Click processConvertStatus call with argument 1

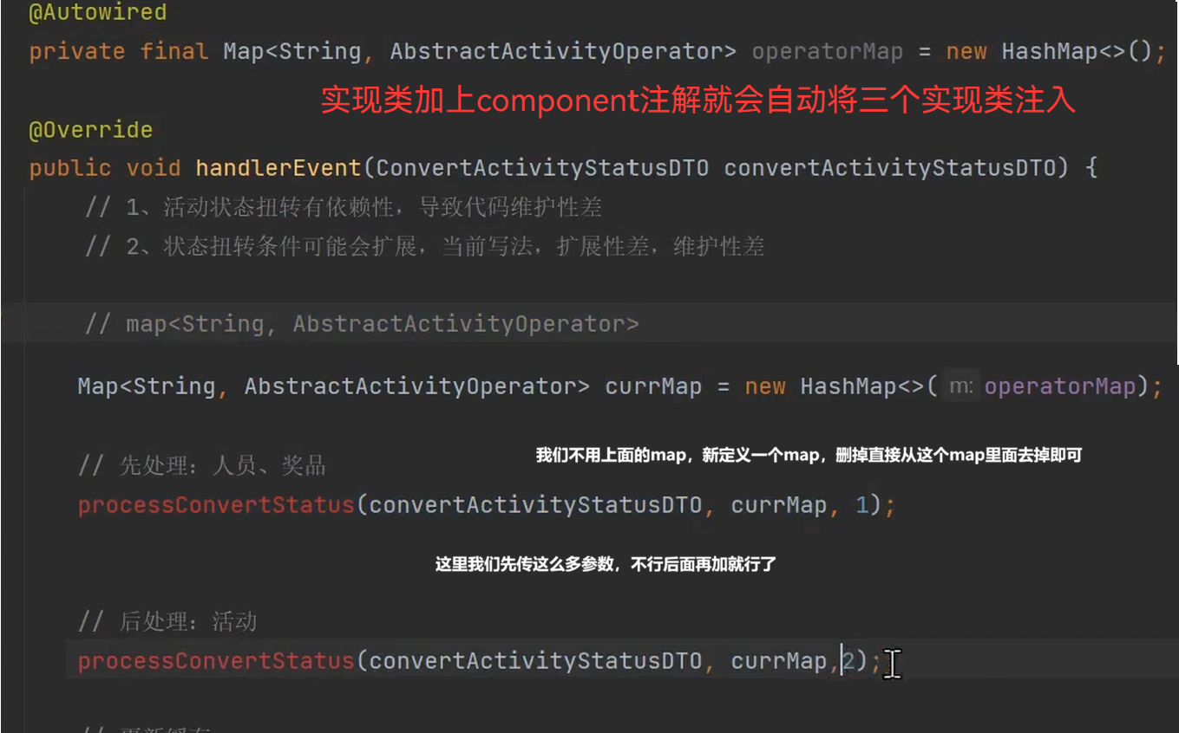pos(216,505)
